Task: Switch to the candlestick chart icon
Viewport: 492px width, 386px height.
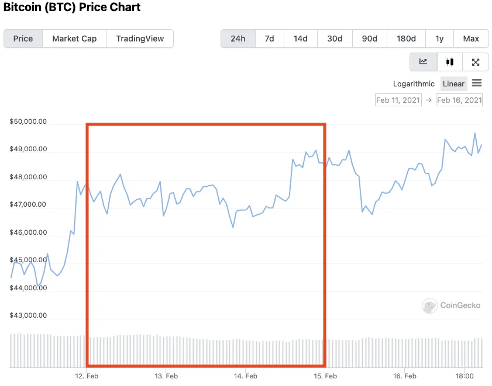Action: [x=449, y=61]
